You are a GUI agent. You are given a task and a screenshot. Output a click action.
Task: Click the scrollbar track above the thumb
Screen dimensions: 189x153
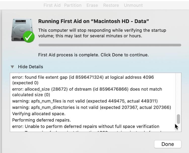[x=178, y=94]
